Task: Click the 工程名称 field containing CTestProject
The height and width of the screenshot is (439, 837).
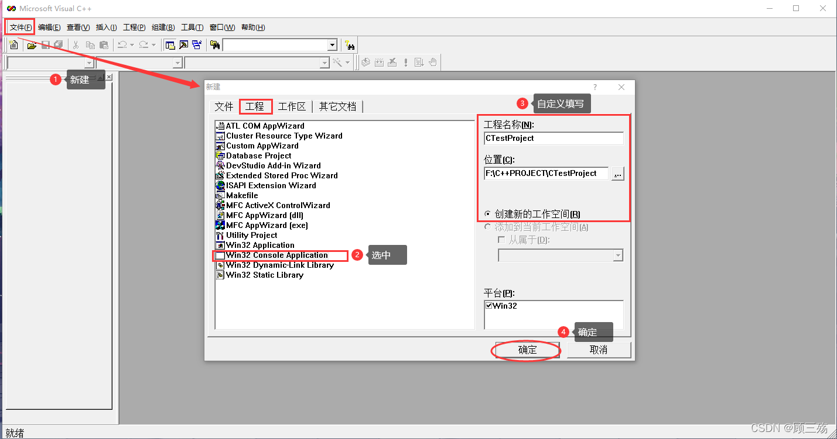Action: pos(554,139)
